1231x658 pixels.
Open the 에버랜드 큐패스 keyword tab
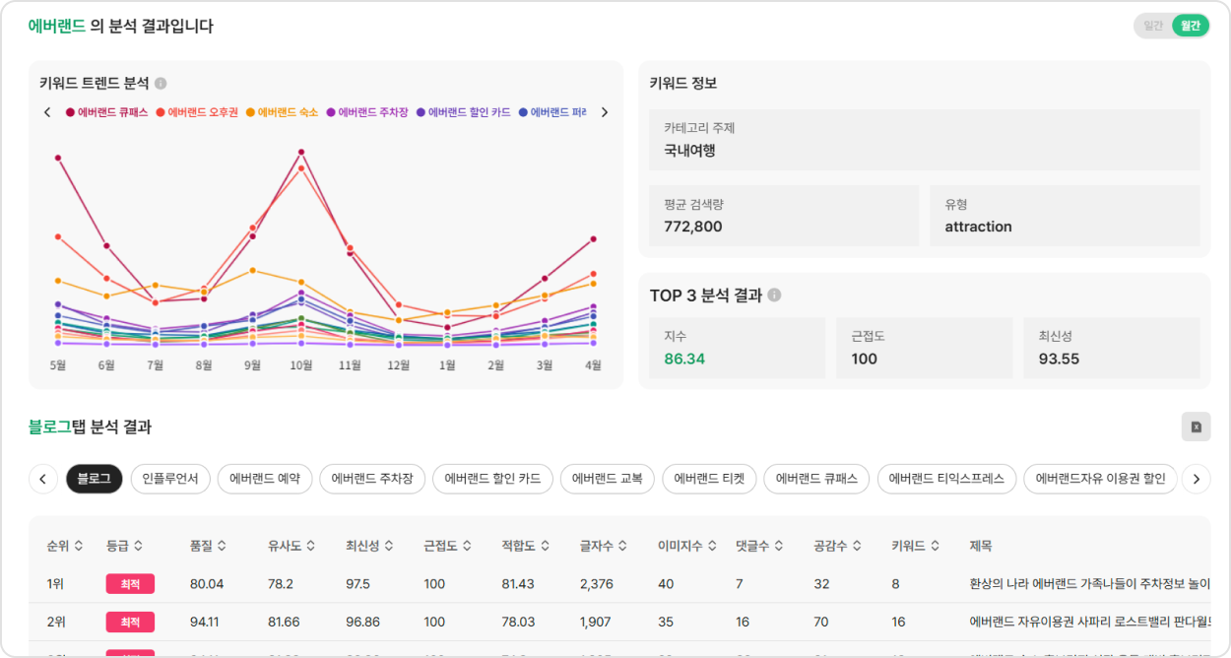coord(816,479)
